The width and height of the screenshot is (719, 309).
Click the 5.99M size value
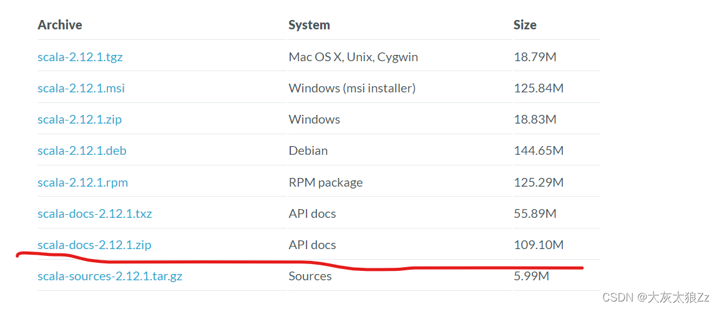pos(531,277)
